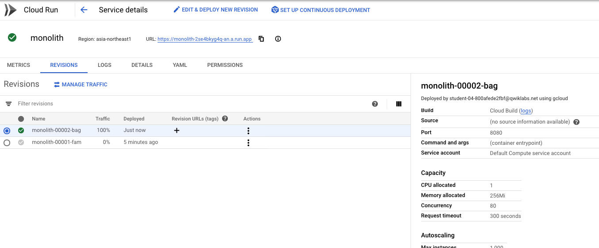
Task: Click the Cloud Run product title
Action: coord(41,10)
